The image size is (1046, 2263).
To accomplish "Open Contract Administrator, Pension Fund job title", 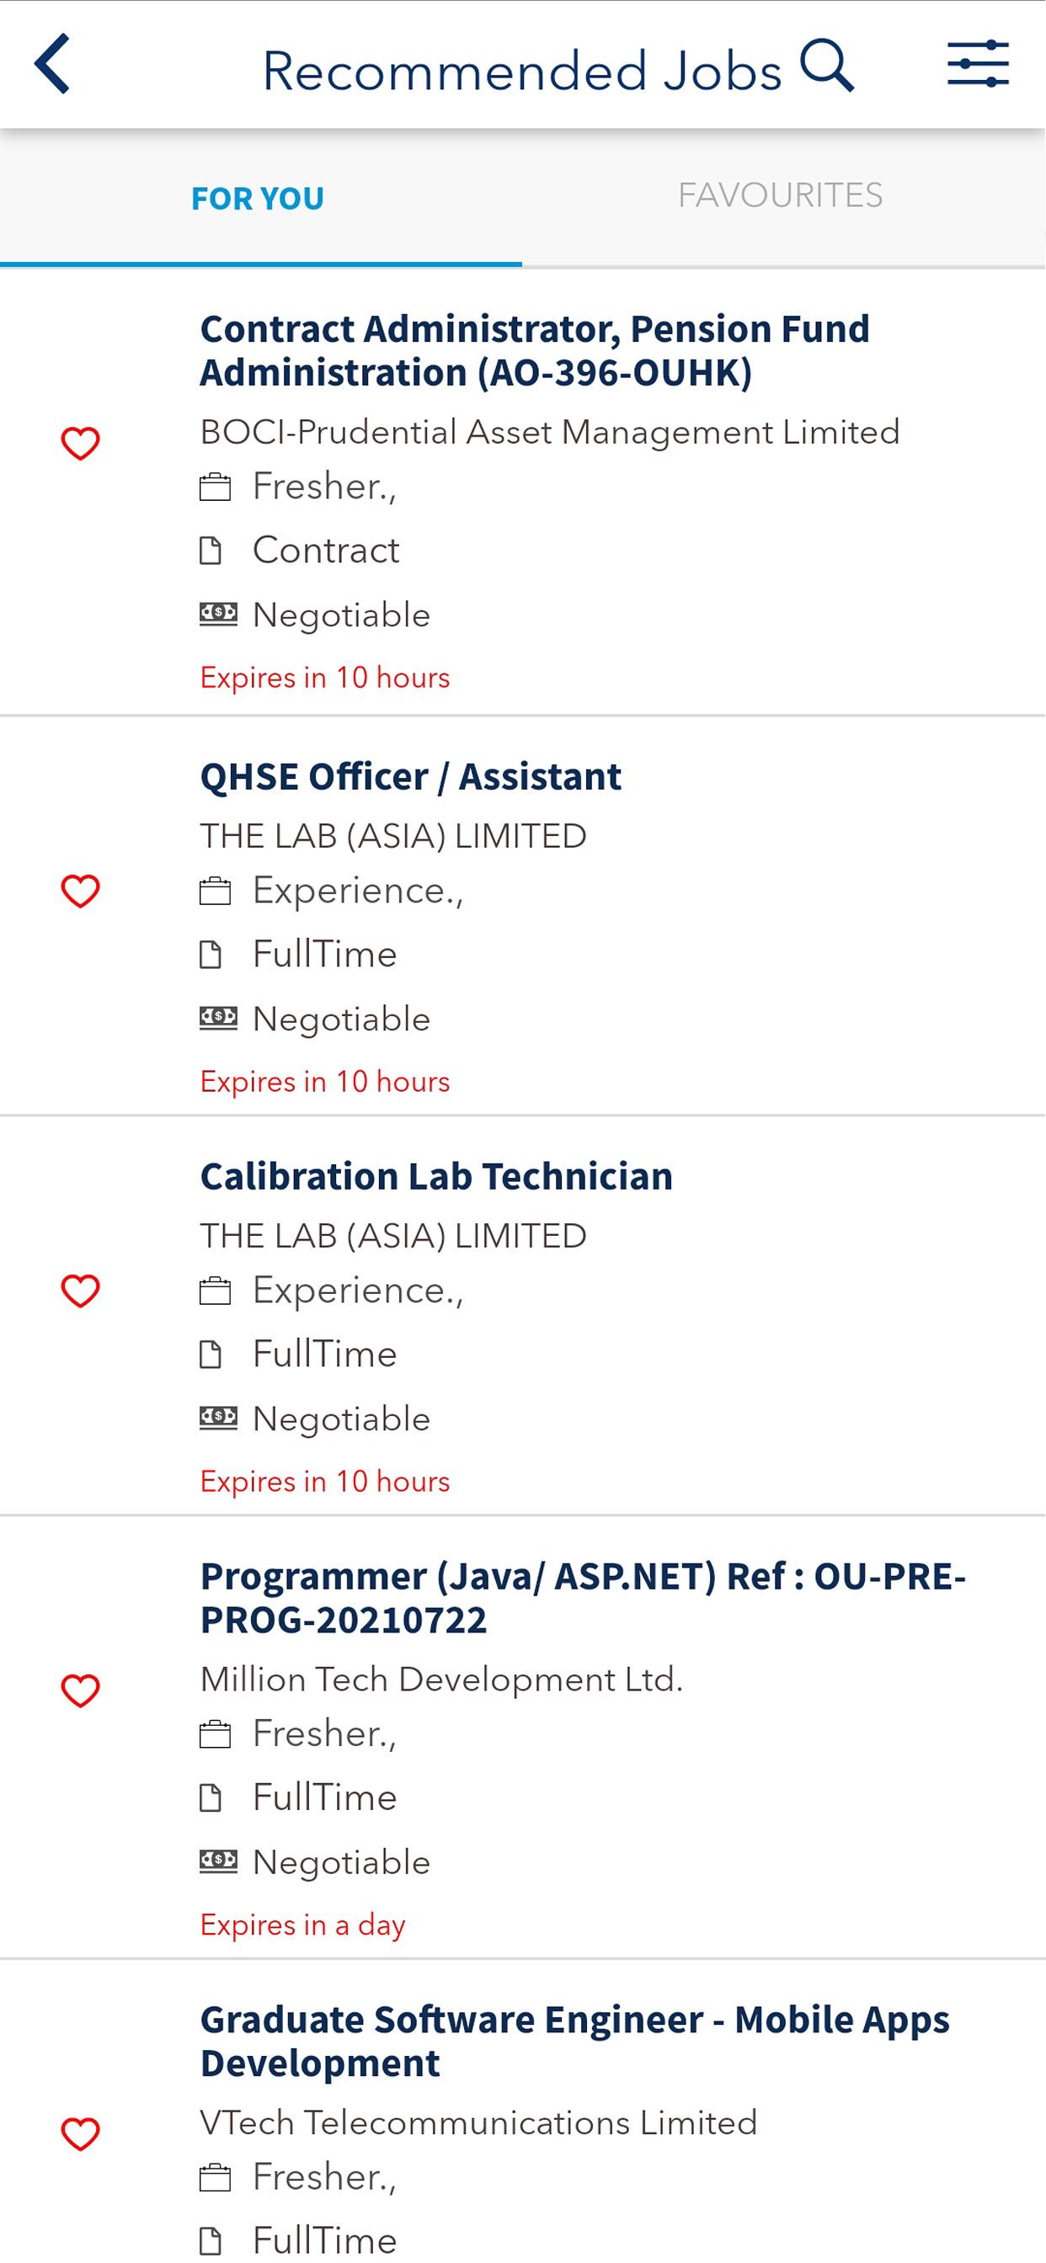I will [x=535, y=350].
